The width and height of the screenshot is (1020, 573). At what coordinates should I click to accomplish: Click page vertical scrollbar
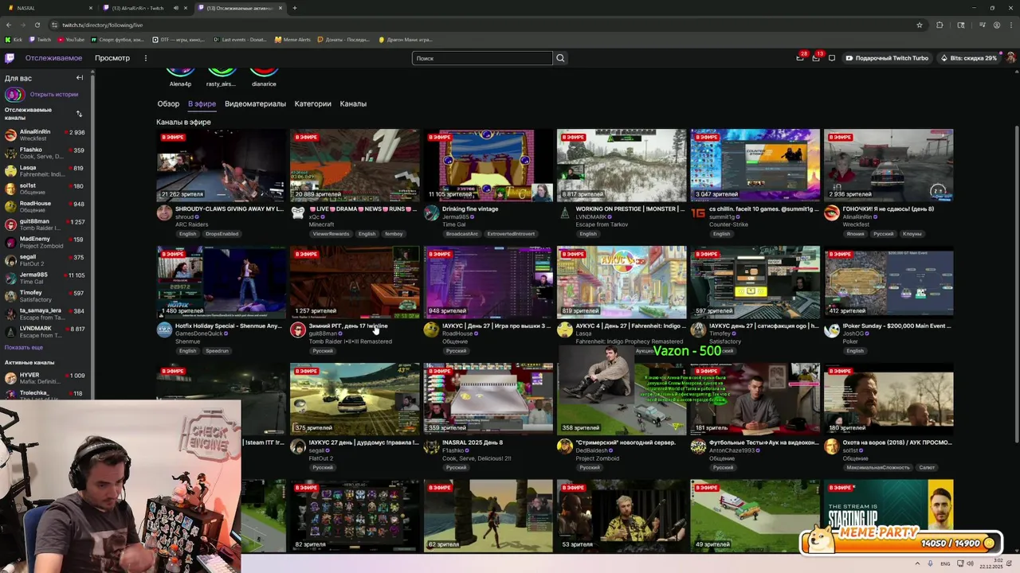click(x=1016, y=284)
